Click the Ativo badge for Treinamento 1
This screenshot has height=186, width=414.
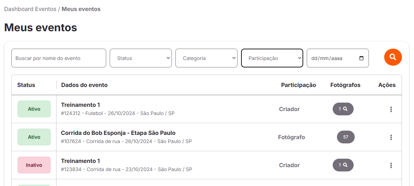click(x=34, y=109)
